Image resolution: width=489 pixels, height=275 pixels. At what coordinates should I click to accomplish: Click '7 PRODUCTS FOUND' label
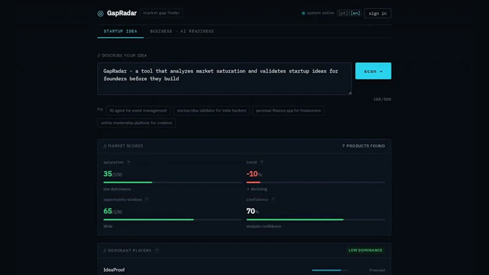coord(363,146)
